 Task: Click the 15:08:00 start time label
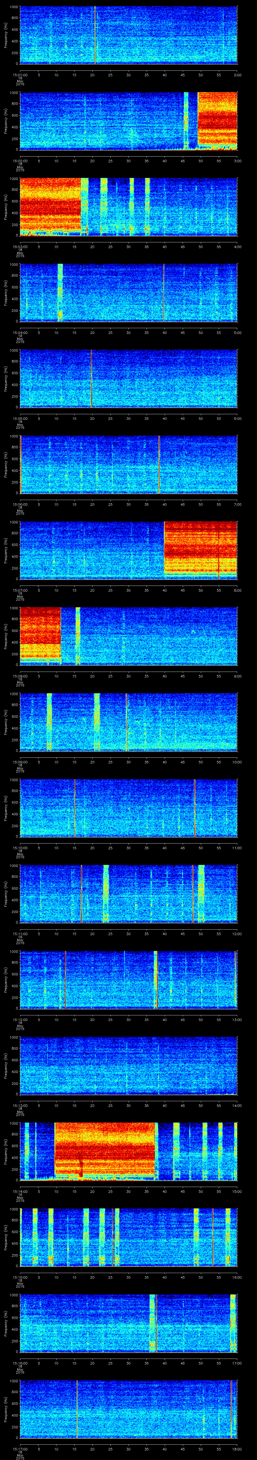20,676
